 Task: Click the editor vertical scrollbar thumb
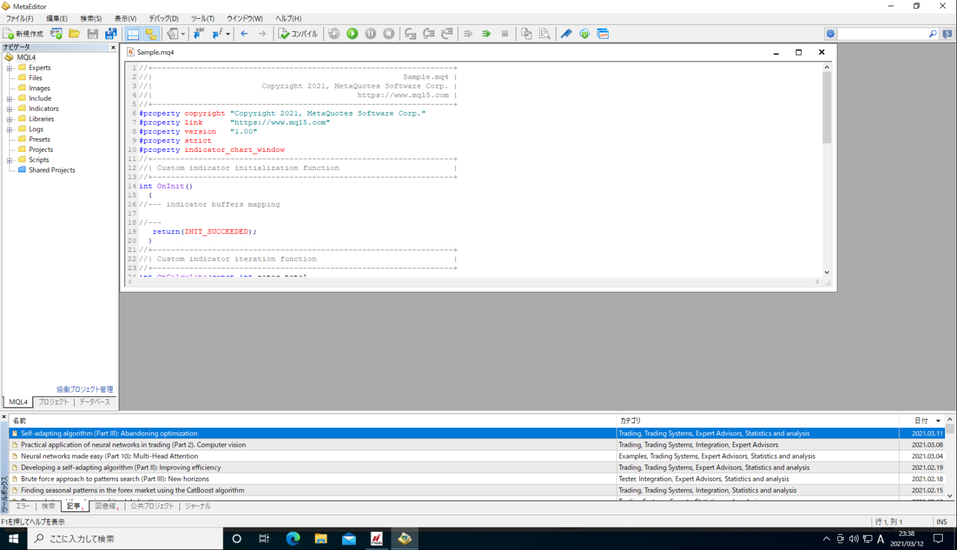[x=827, y=106]
